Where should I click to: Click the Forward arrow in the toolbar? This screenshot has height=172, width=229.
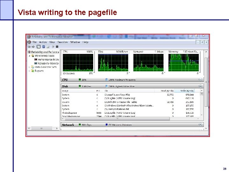33,47
